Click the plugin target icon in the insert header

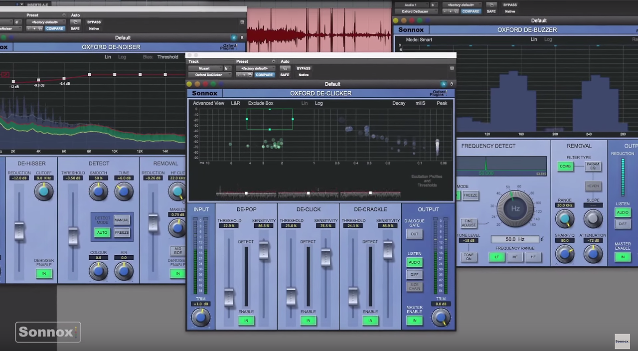coord(452,68)
